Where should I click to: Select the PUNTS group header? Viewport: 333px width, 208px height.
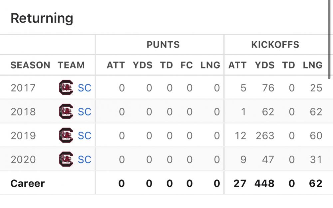(163, 45)
